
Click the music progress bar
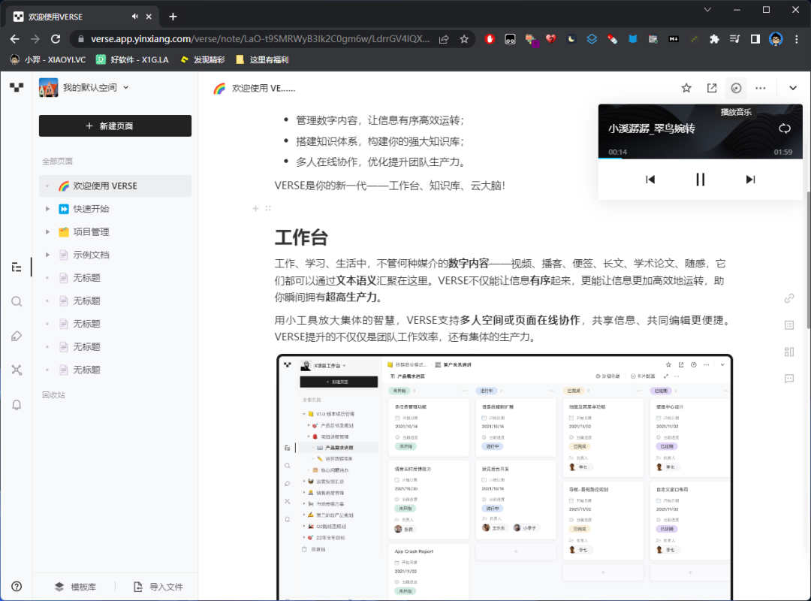[700, 159]
